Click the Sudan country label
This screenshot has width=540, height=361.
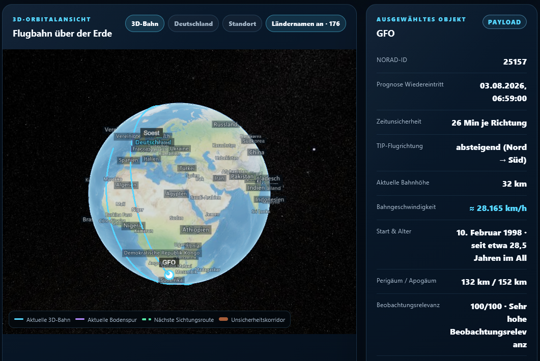(x=176, y=218)
